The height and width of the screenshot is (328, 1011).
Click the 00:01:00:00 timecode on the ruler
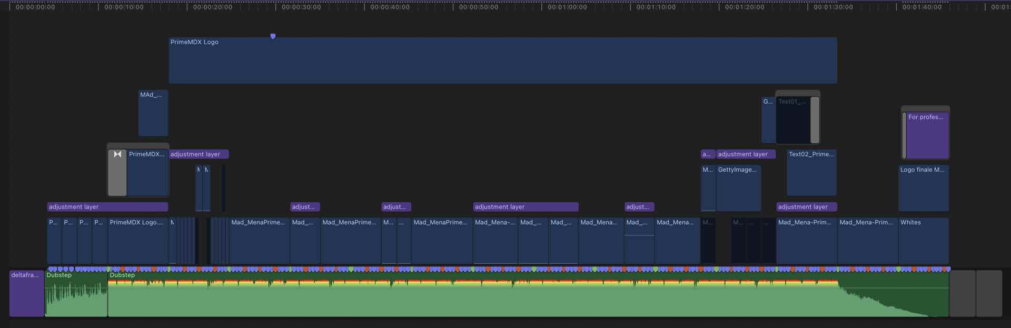(567, 7)
